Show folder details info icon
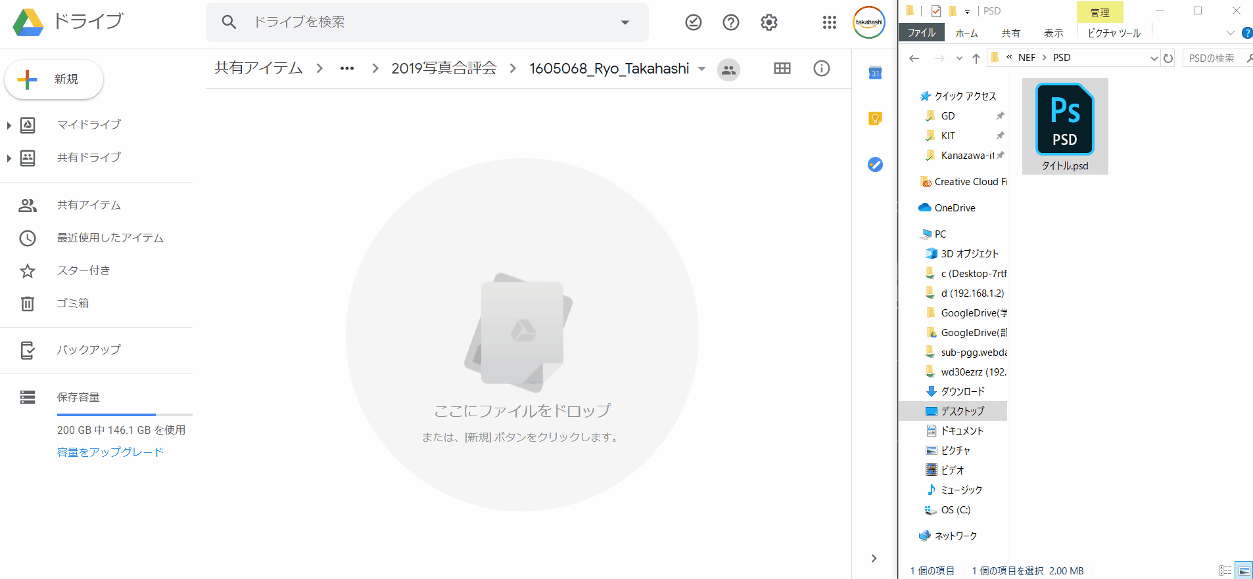 click(821, 68)
